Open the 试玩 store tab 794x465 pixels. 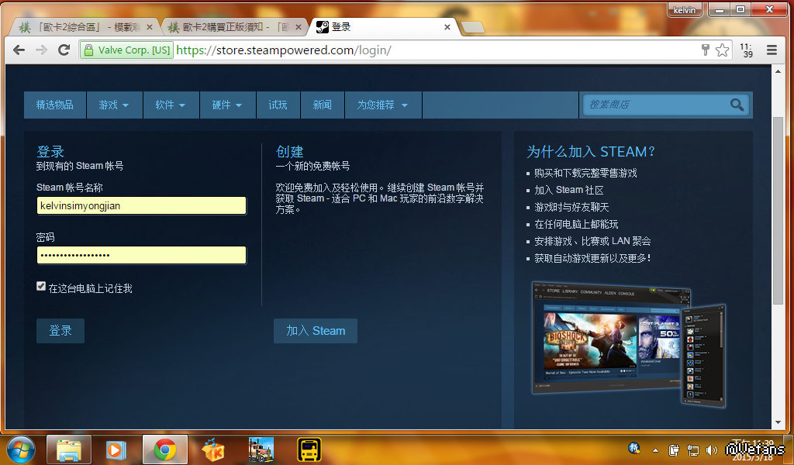point(278,105)
